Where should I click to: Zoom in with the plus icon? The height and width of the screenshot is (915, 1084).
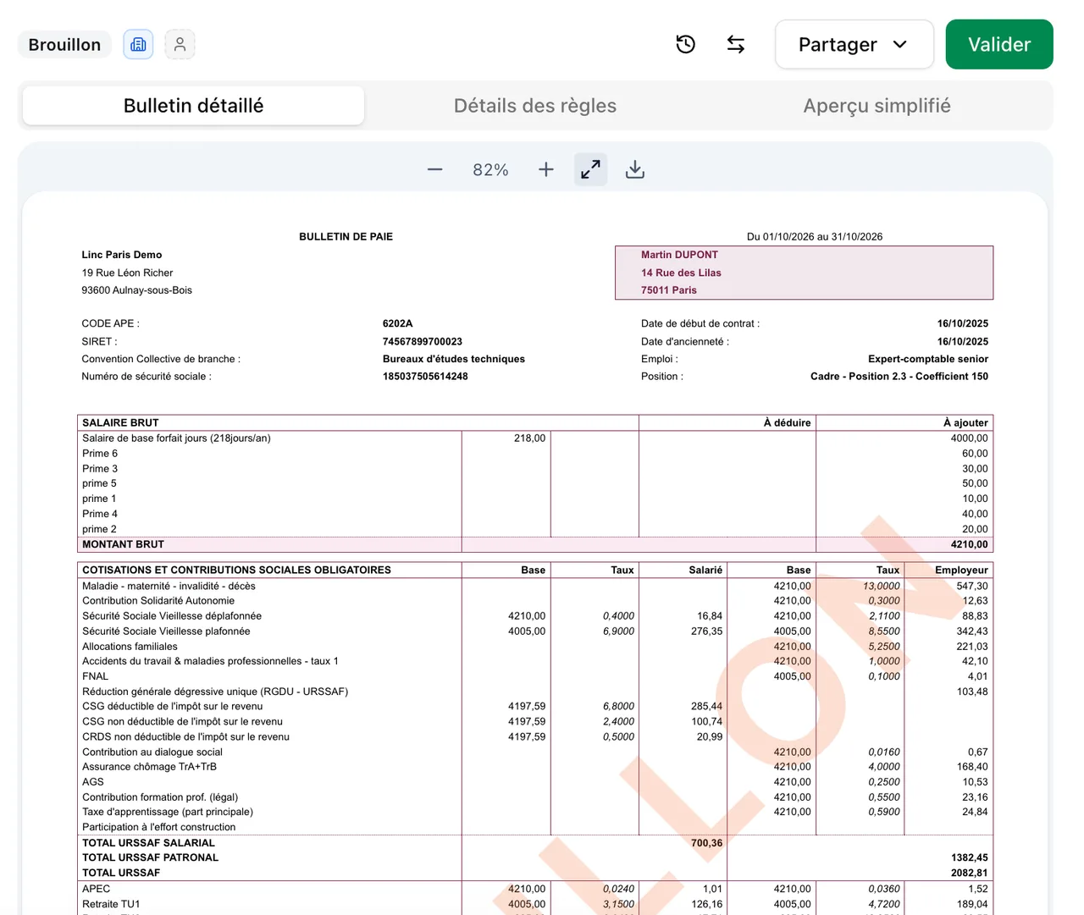point(546,169)
